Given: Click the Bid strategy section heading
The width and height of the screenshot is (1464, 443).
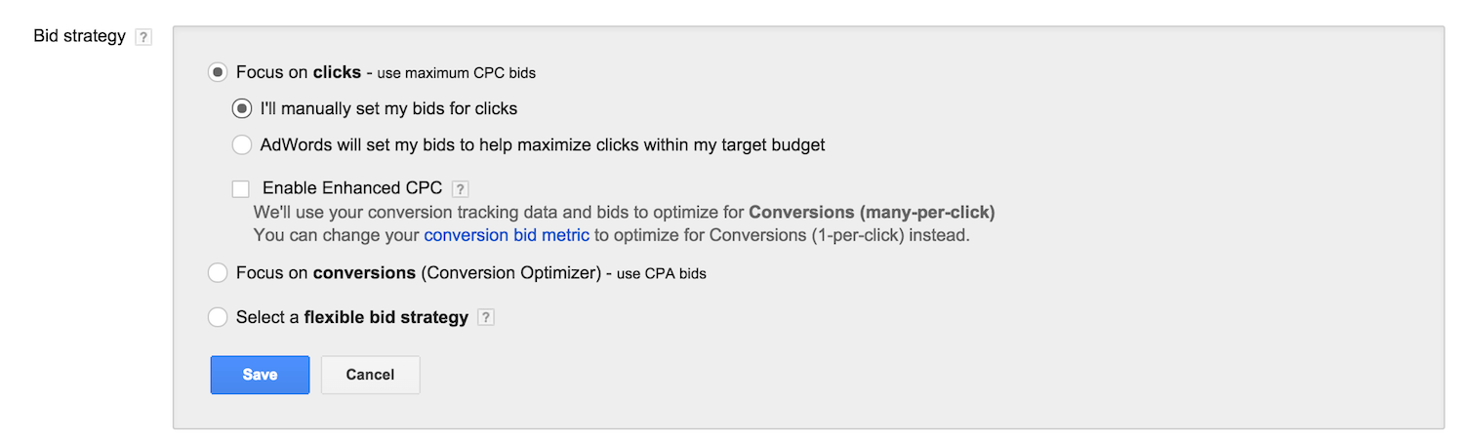Looking at the screenshot, I should pos(80,36).
